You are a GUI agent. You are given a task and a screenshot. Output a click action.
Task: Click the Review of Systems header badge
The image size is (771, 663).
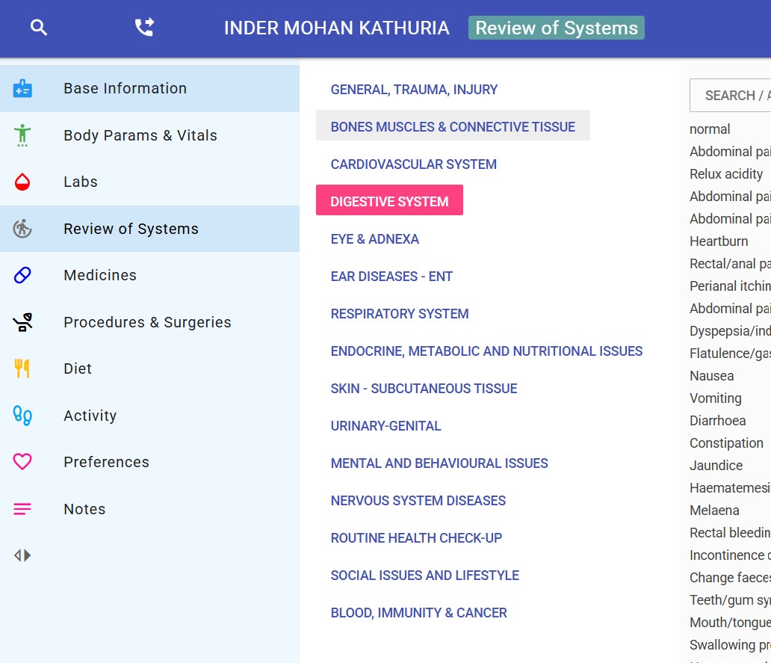[x=556, y=28]
